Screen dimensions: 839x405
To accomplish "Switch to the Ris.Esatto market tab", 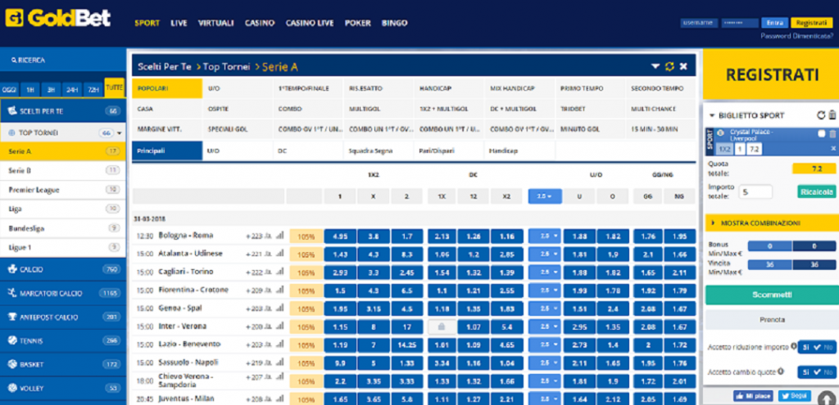I will coord(379,88).
